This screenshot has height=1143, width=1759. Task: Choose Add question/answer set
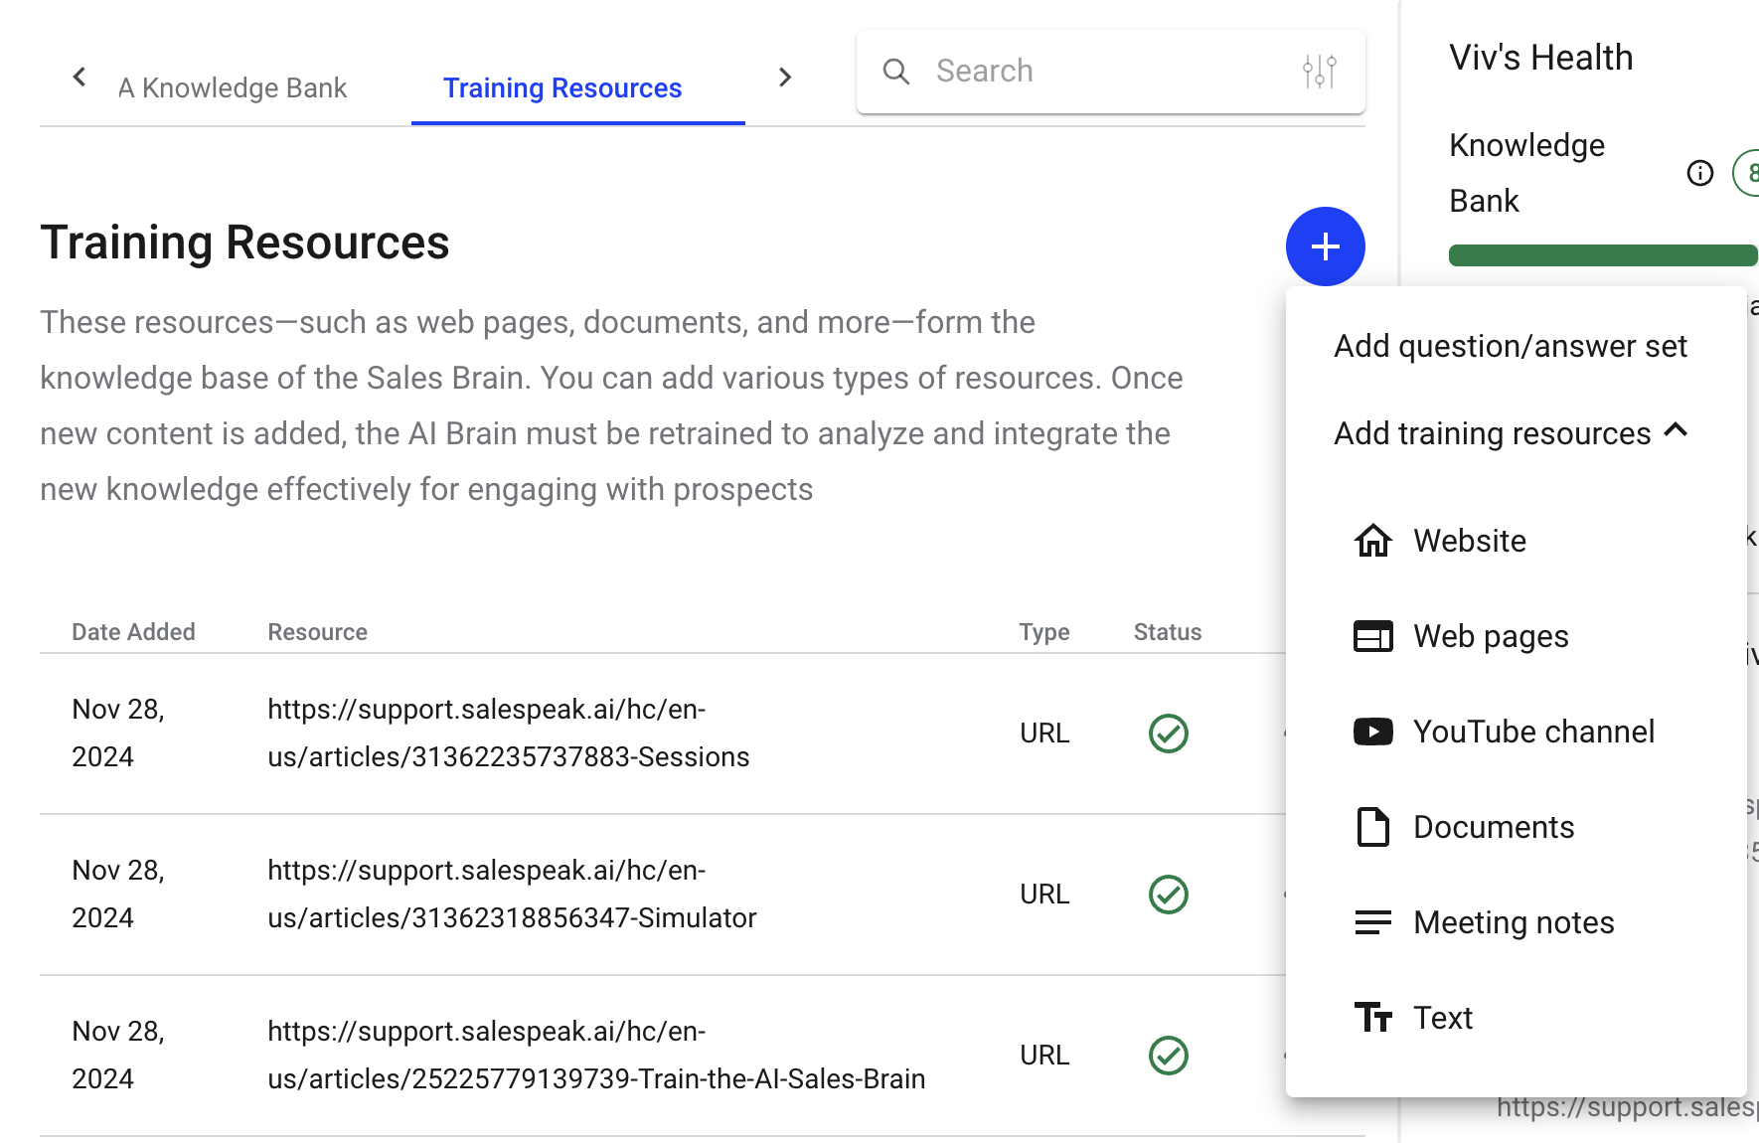[x=1511, y=346]
